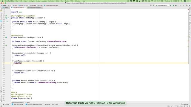Screen dimensions: 191x107
Task: Switch to the r2dbc editor tab
Action: pos(6,8)
